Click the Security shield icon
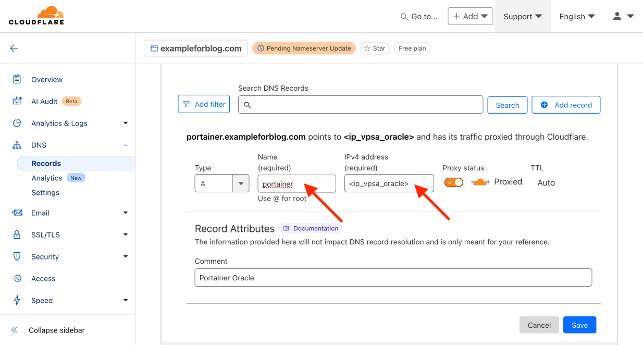This screenshot has width=643, height=345. (x=17, y=256)
